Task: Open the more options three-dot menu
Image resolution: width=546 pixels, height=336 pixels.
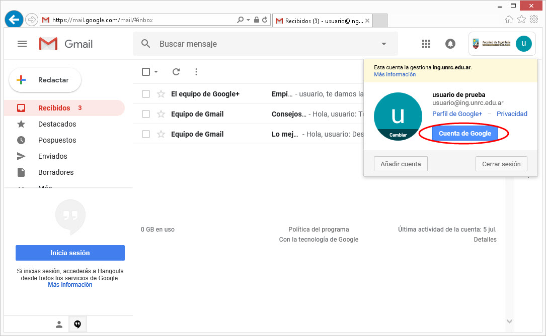Action: 196,72
